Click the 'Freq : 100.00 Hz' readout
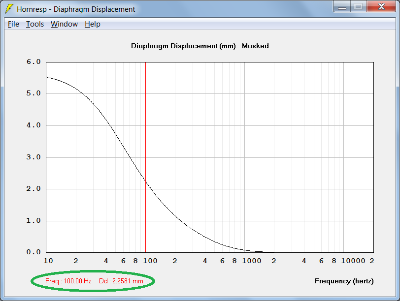The width and height of the screenshot is (400, 301). tap(68, 281)
